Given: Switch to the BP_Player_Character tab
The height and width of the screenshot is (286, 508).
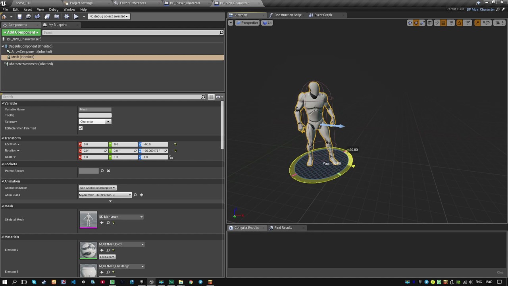Looking at the screenshot, I should pos(185,3).
